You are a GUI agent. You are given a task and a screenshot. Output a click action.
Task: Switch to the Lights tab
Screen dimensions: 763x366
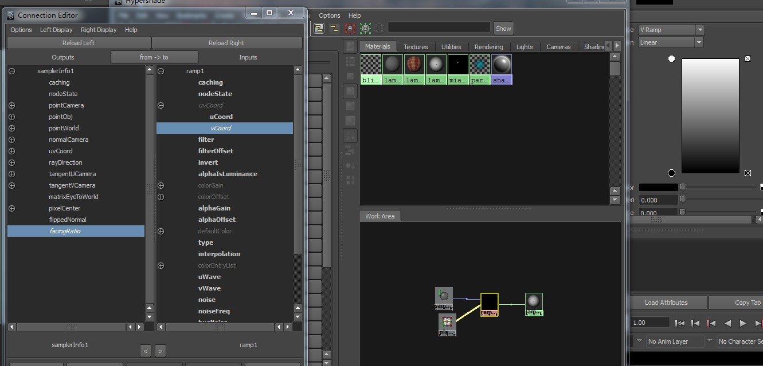point(525,47)
